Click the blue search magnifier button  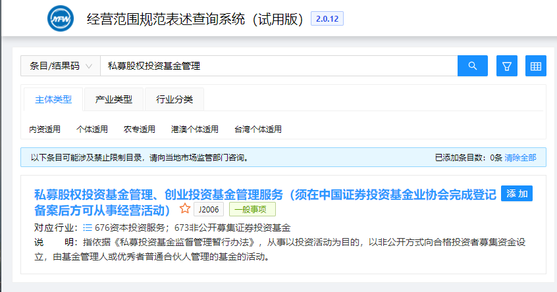pos(473,66)
